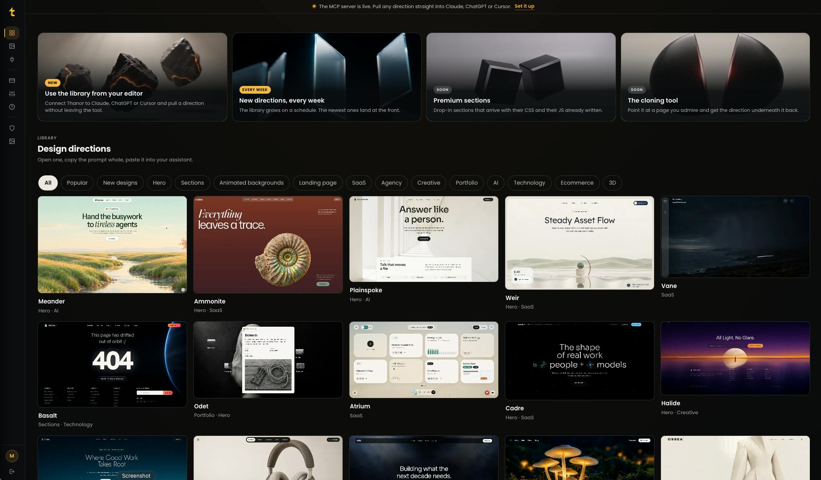Open the help question mark icon
This screenshot has height=480, width=821.
[12, 107]
